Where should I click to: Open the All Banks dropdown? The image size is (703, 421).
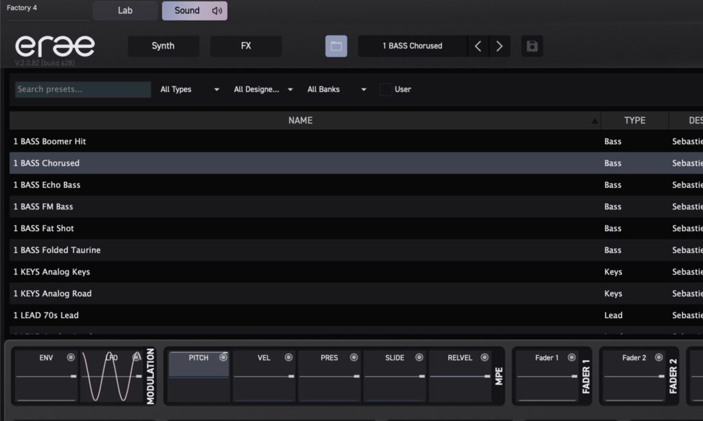336,90
